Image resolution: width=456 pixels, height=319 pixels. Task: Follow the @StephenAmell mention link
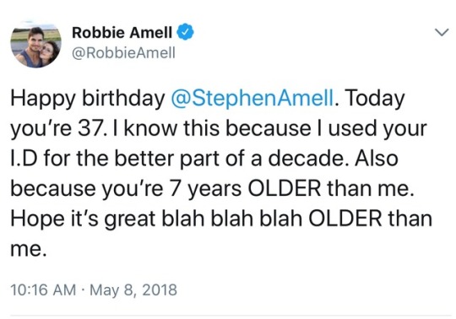[252, 98]
